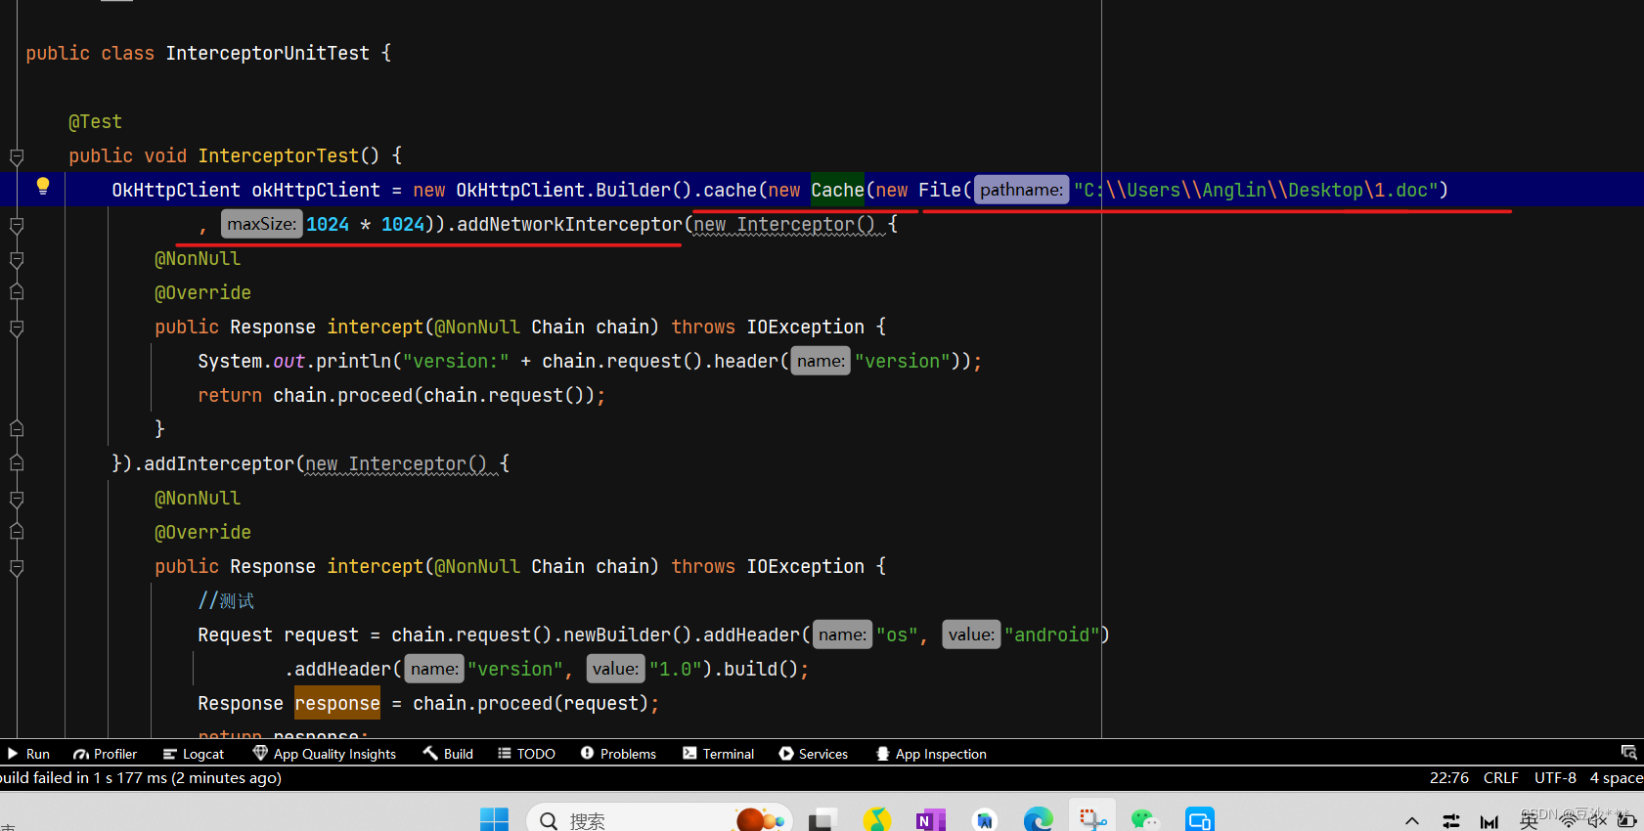Click the yellow intention lightbulb icon
This screenshot has width=1644, height=831.
(42, 186)
